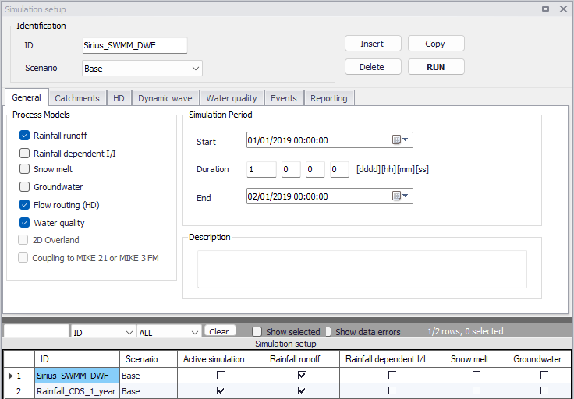
Task: Enable Rainfall dependent I/I
Action: (24, 153)
